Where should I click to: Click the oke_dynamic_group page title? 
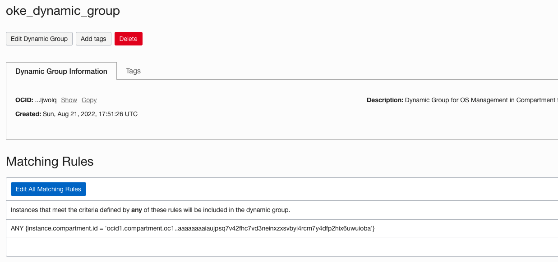pyautogui.click(x=62, y=11)
